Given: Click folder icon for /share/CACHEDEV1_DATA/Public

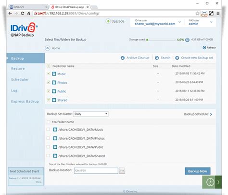Looking at the screenshot, I should [55, 147].
